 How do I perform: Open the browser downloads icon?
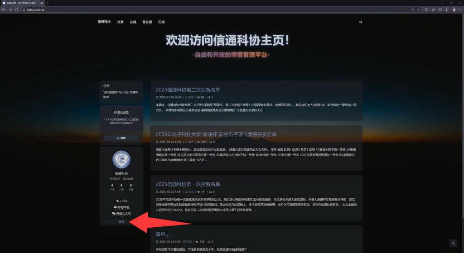447,9
